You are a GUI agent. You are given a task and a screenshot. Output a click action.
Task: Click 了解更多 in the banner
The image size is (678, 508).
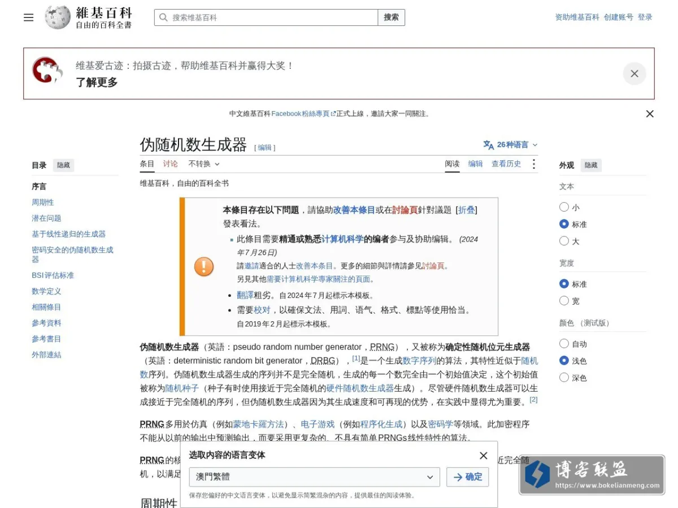(x=97, y=82)
